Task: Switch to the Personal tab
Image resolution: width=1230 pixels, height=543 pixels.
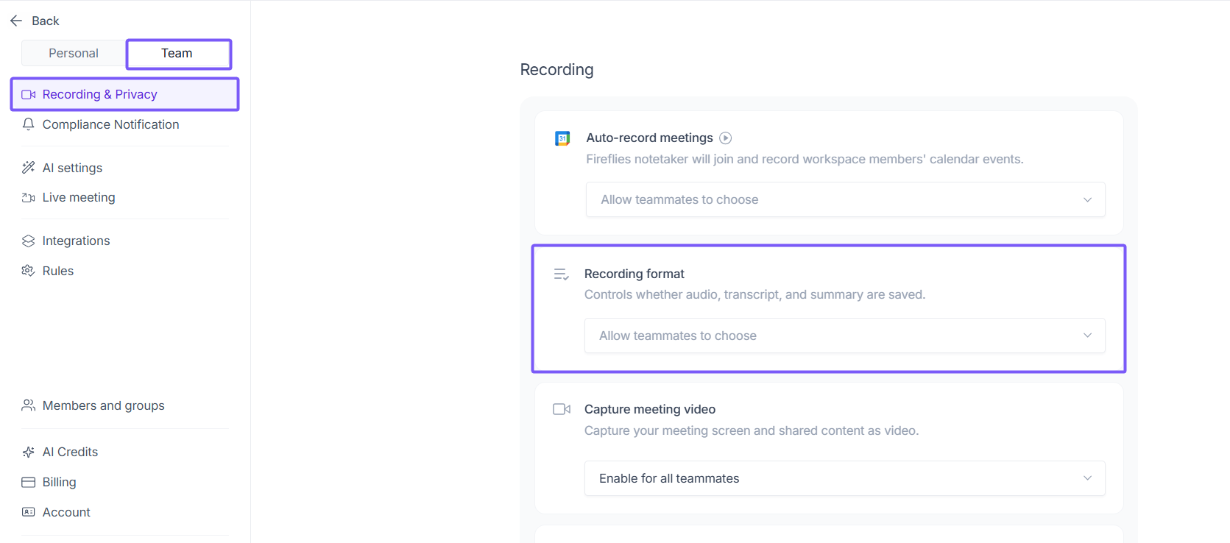Action: pyautogui.click(x=74, y=53)
